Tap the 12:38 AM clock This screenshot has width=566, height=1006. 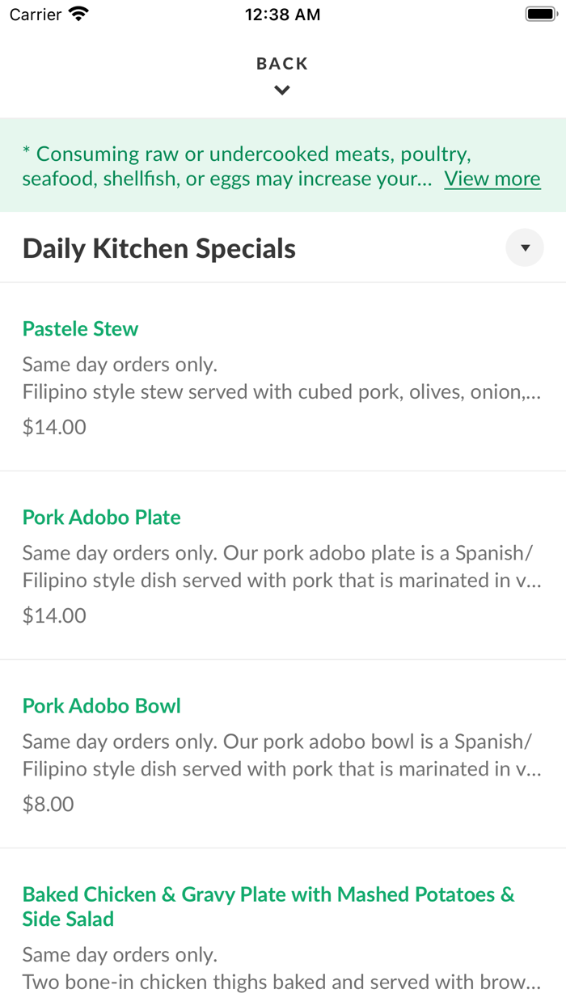pos(283,15)
